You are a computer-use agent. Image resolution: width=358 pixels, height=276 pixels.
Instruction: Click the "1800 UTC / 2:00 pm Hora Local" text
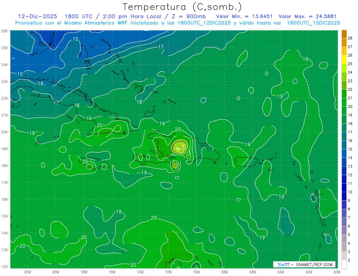click(x=113, y=16)
